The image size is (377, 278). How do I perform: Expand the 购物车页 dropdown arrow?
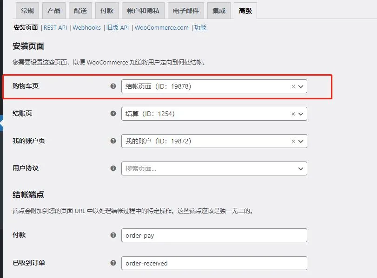[301, 86]
